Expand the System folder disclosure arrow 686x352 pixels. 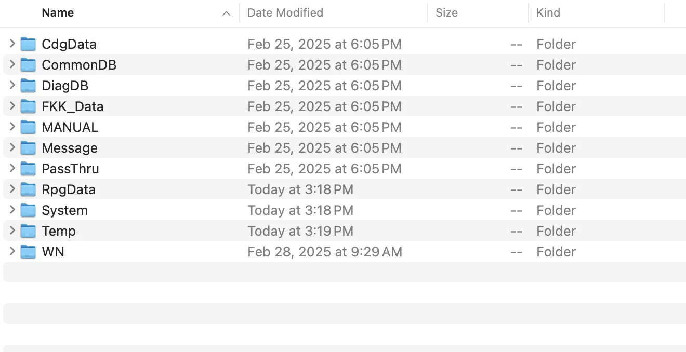pos(12,210)
